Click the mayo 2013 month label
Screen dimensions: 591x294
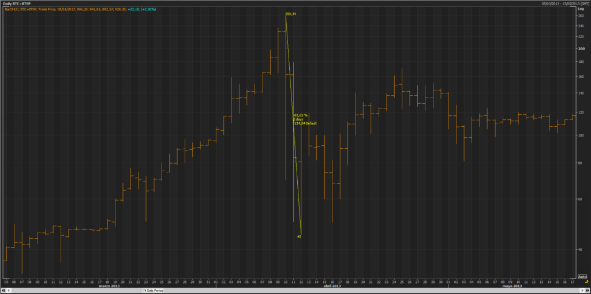coord(512,286)
